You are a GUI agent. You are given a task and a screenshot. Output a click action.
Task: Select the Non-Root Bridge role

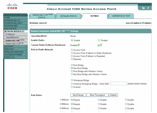pos(72,68)
